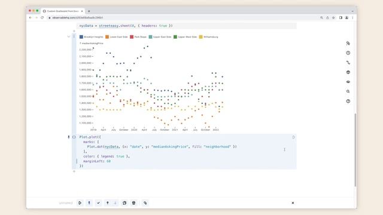Toggle the browser side panel icon
This screenshot has height=215, width=383.
point(341,17)
